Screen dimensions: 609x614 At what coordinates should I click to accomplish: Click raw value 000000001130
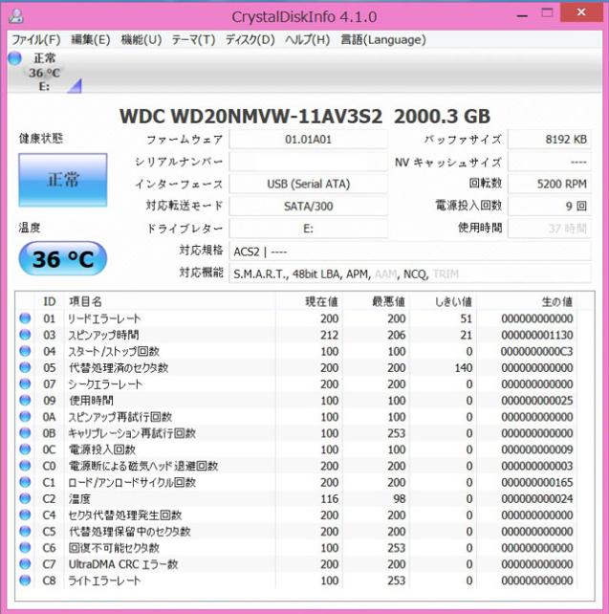pos(537,335)
